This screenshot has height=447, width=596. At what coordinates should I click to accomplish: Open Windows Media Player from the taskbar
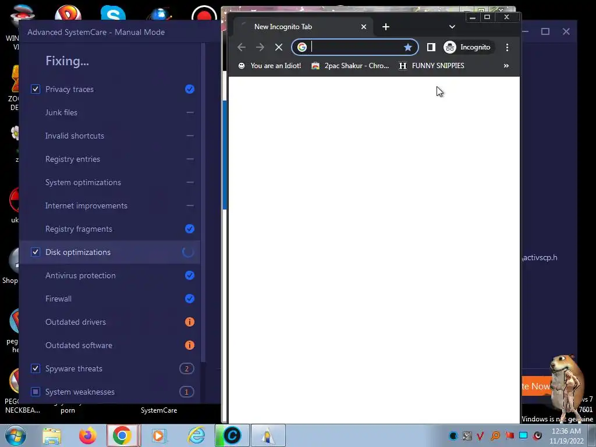pos(158,435)
